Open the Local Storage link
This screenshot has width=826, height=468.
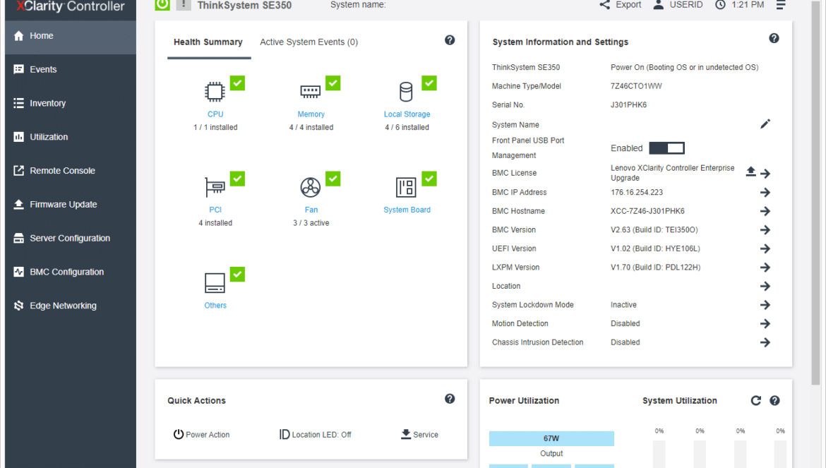point(407,114)
